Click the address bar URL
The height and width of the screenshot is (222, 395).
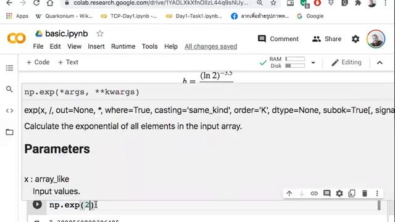click(160, 3)
